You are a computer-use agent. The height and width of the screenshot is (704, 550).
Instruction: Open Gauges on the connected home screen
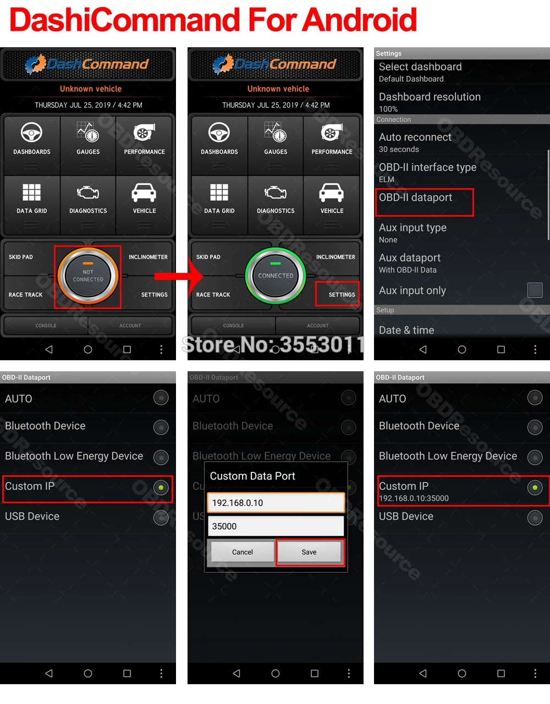(x=276, y=146)
